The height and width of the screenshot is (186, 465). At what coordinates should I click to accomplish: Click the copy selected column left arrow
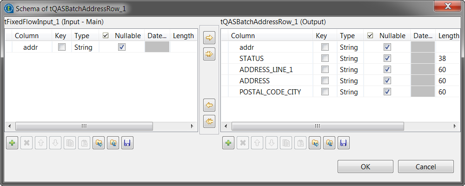pos(210,105)
